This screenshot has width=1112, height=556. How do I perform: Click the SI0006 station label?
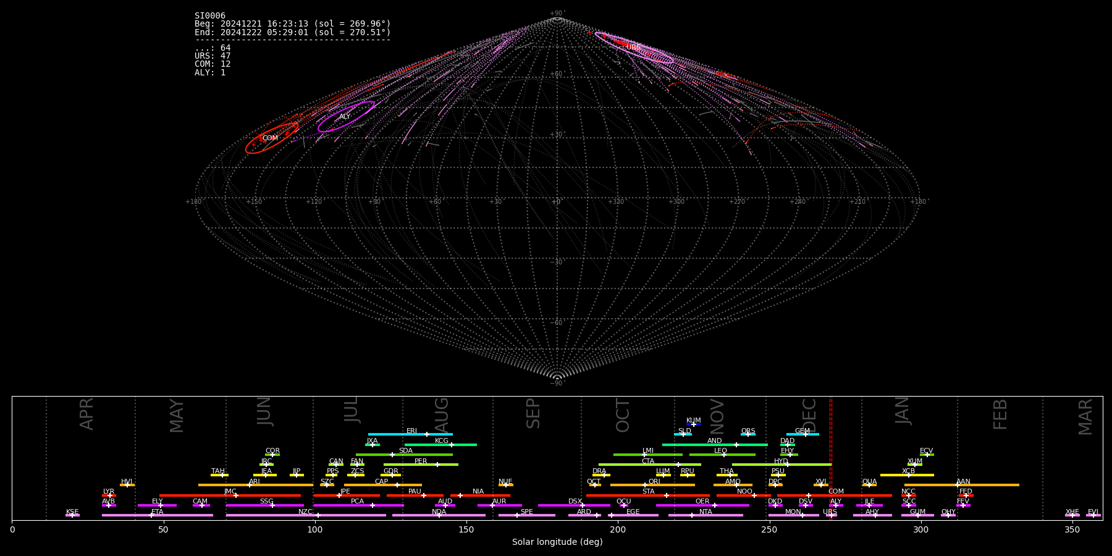coord(210,16)
